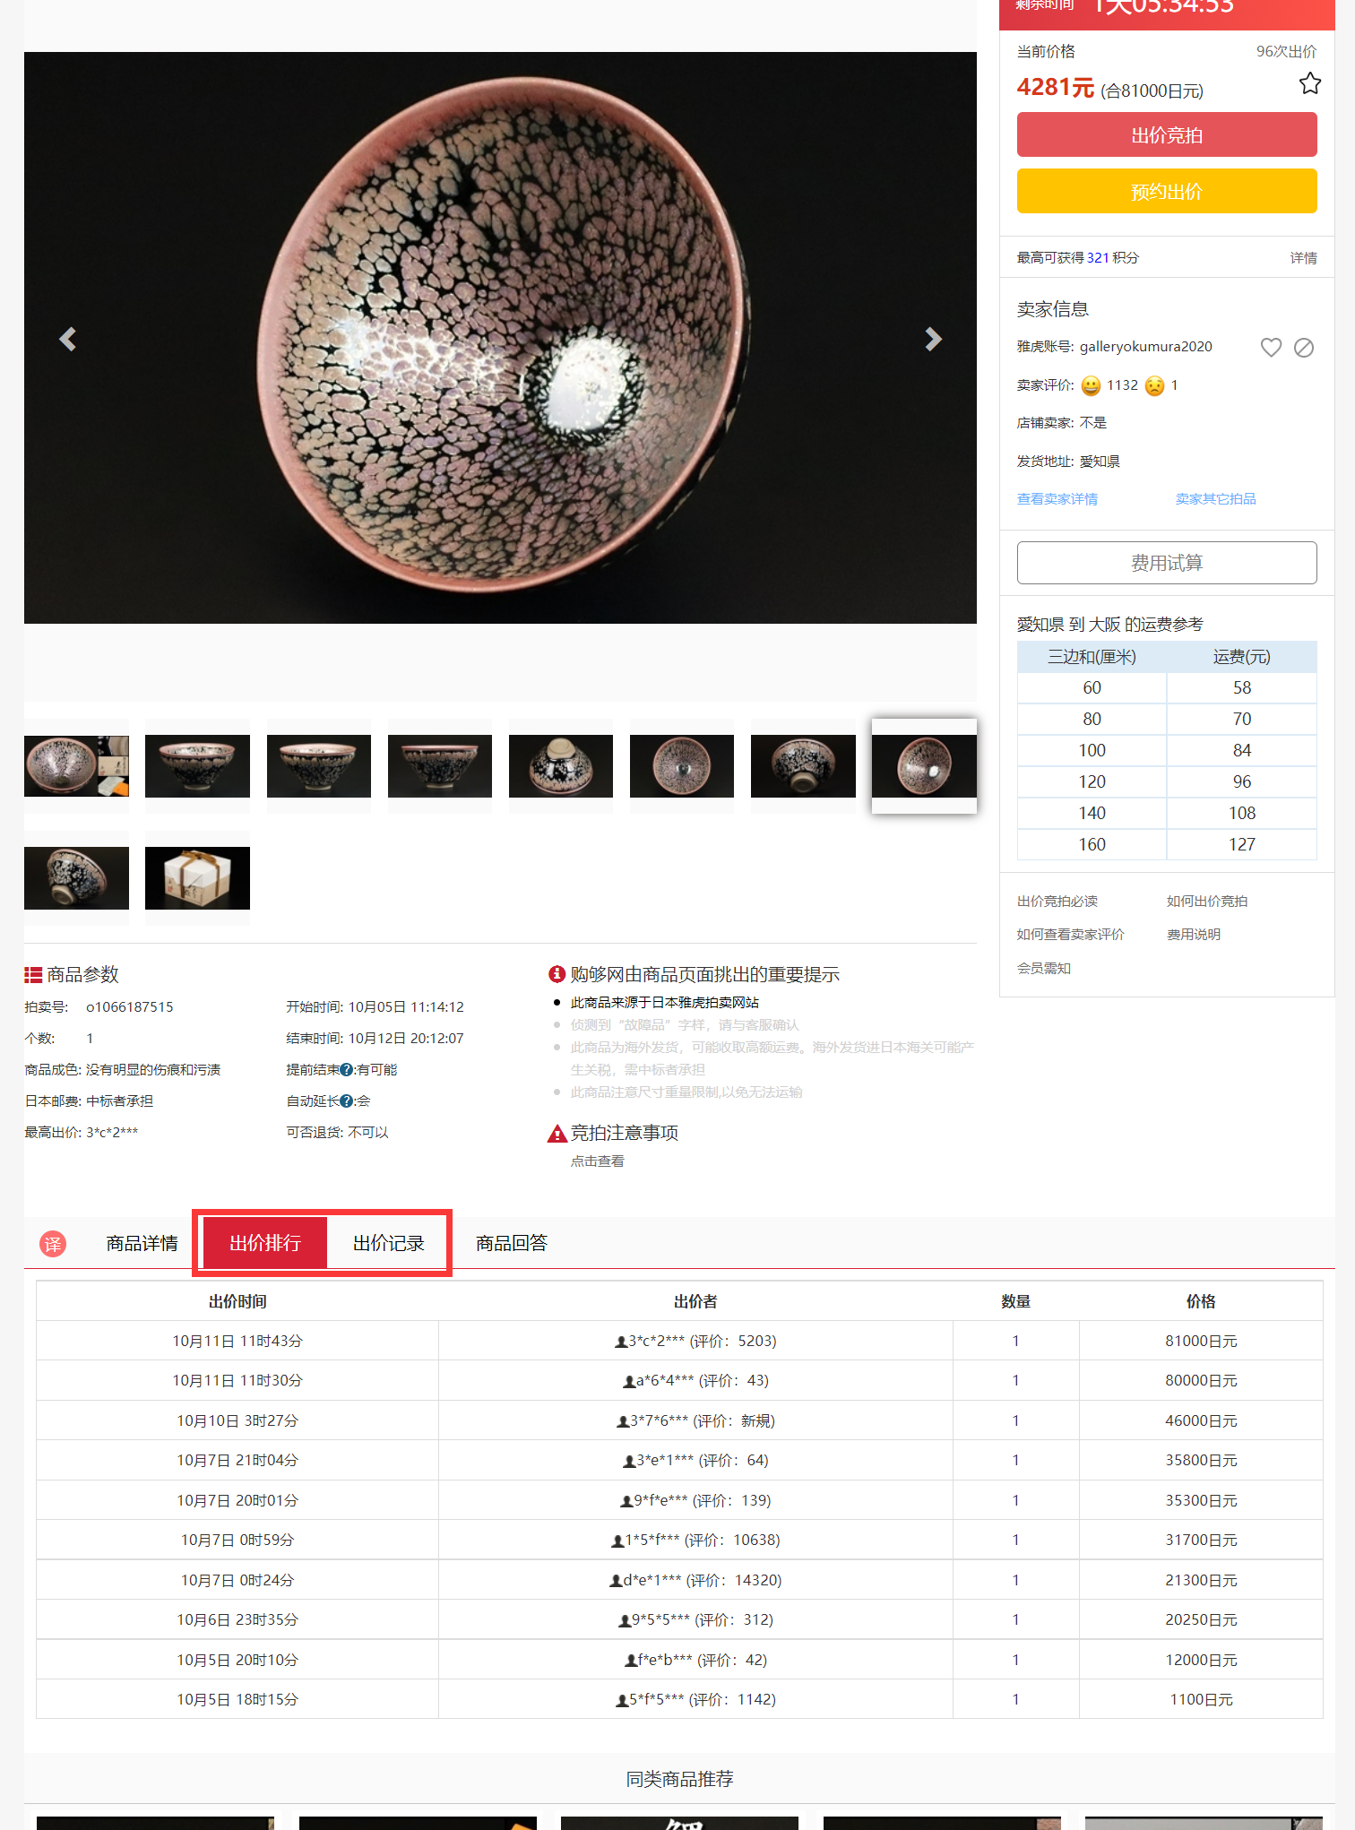Viewport: 1355px width, 1830px height.
Task: Click the 127 shipping fee cell
Action: [1241, 844]
